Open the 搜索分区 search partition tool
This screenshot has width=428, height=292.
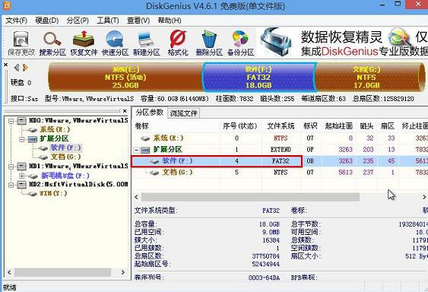(x=52, y=43)
